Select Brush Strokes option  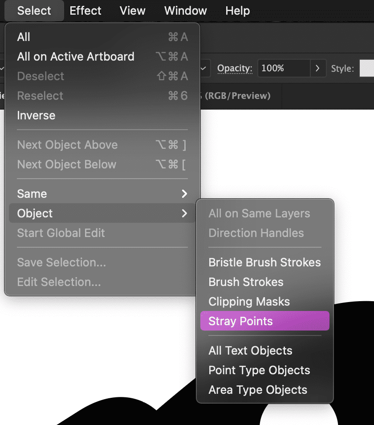pyautogui.click(x=246, y=282)
